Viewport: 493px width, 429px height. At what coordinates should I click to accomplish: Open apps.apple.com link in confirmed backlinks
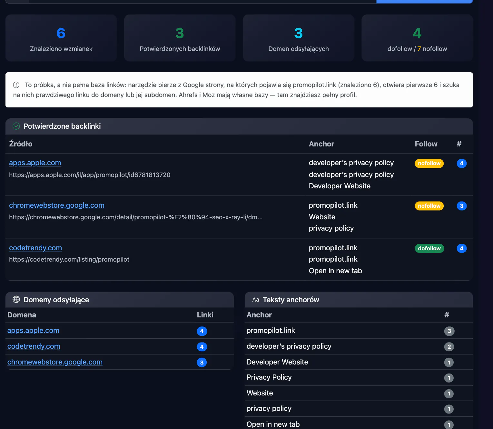click(x=35, y=163)
